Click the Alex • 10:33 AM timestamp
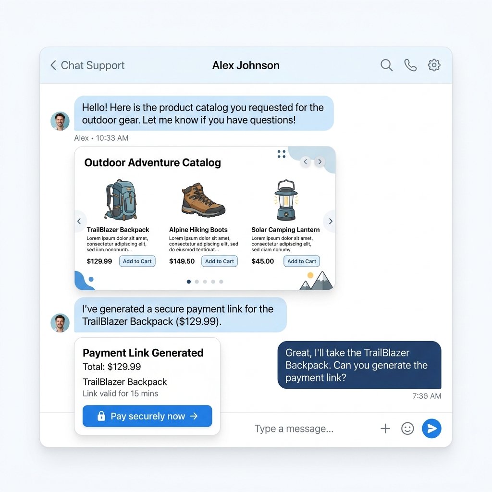 (x=101, y=138)
